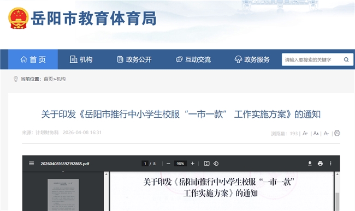Open the 首页 home tab
The height and width of the screenshot is (211, 355).
tap(33, 59)
